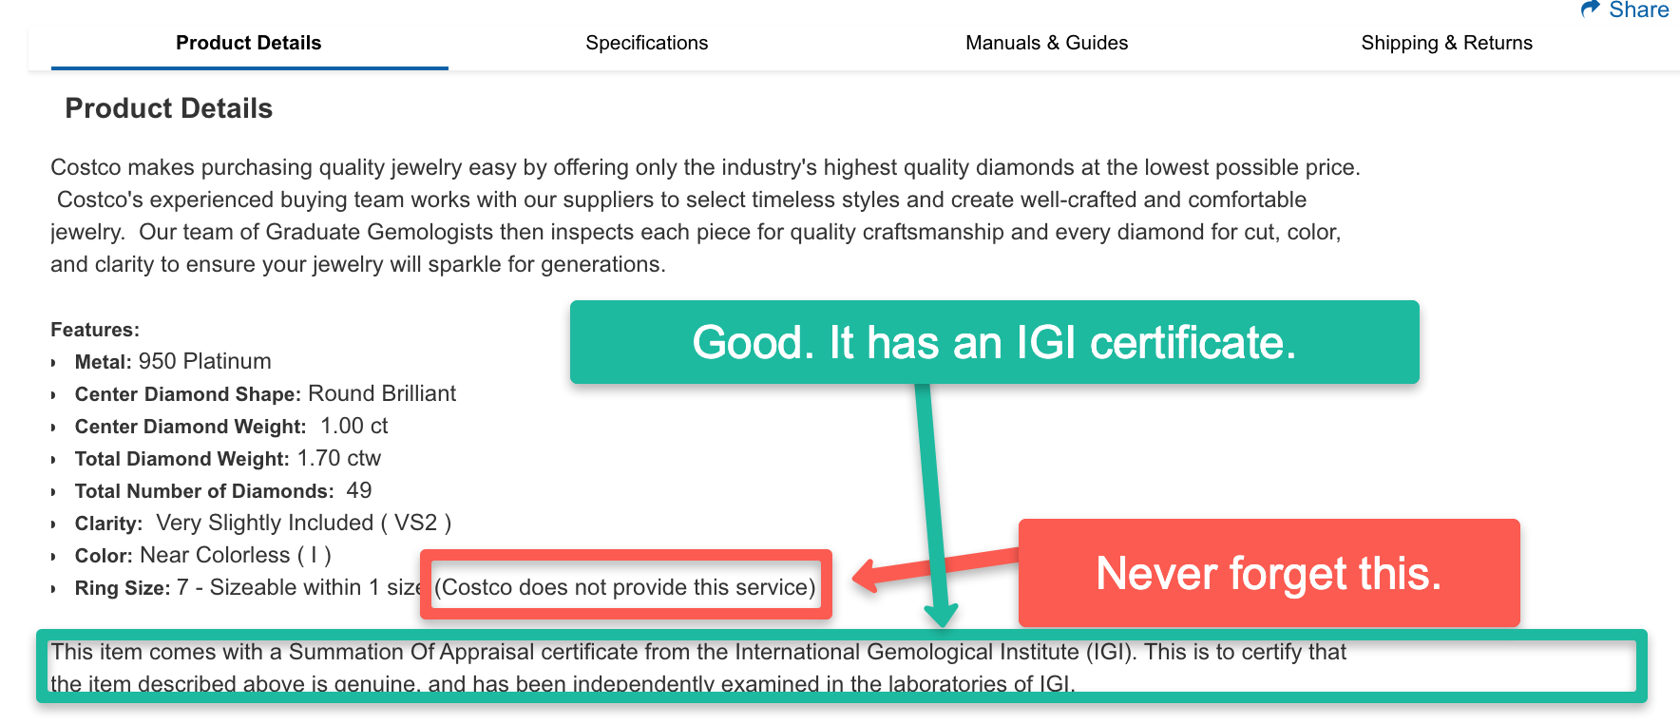Screen dimensions: 1680x724
Task: Click the red-boxed Costco service note
Action: [x=625, y=587]
